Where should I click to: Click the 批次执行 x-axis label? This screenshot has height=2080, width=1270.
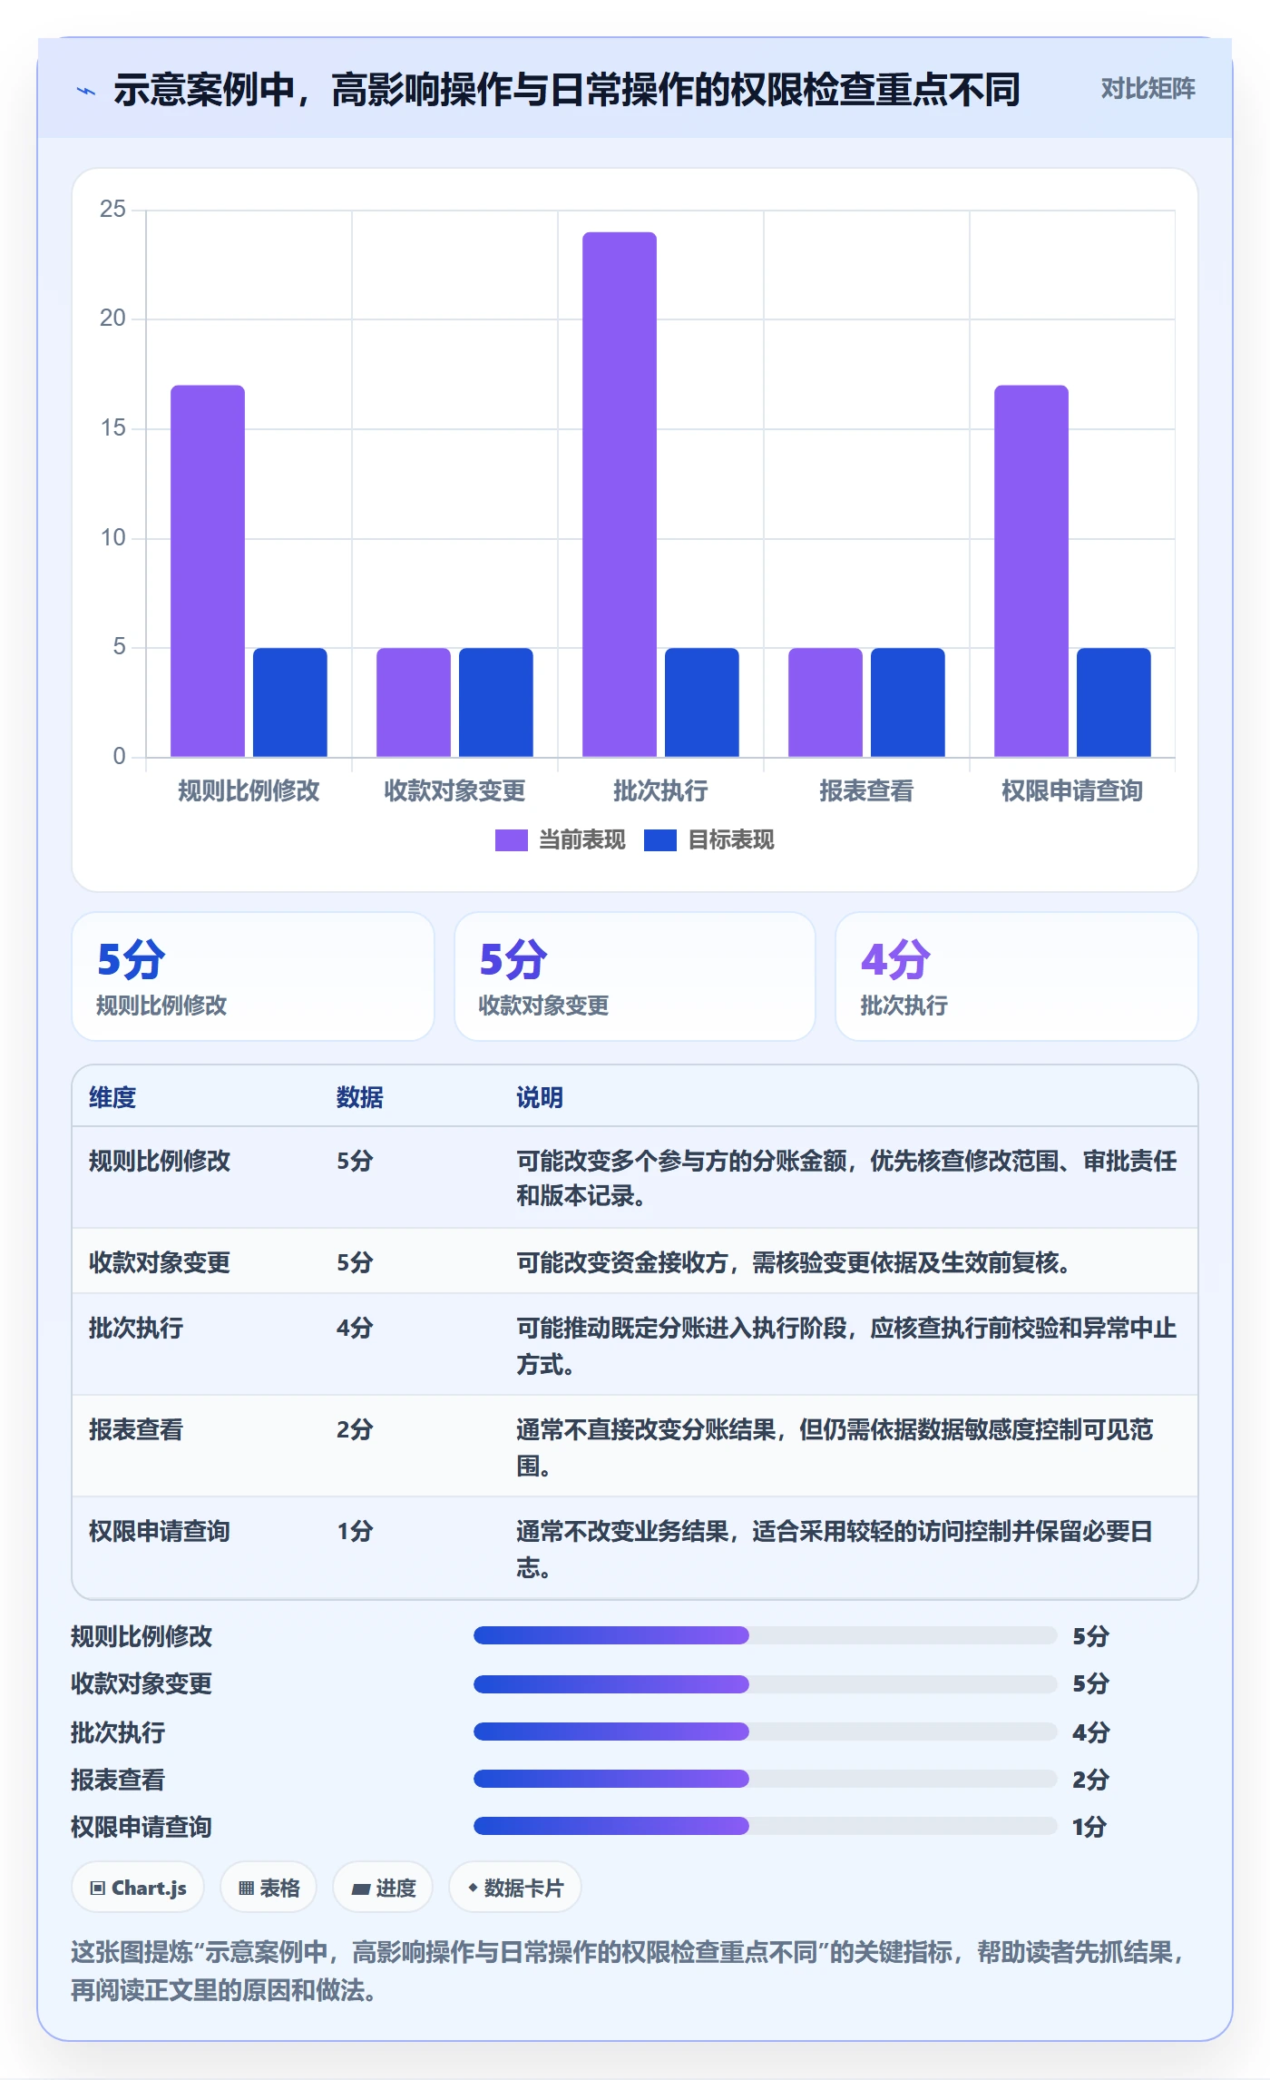pyautogui.click(x=660, y=790)
